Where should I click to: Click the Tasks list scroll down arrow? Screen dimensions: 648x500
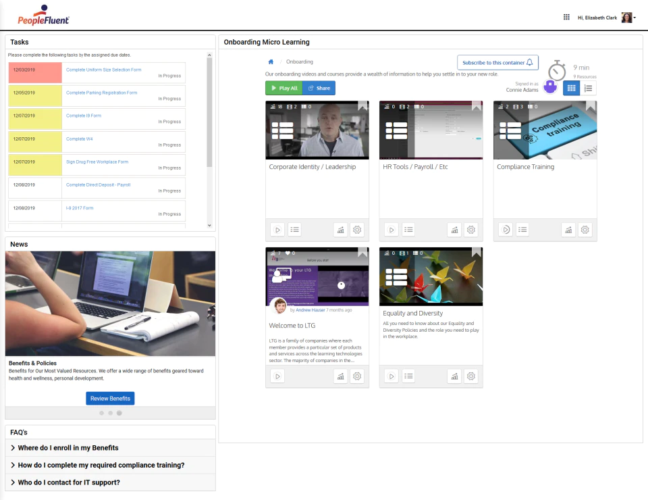point(209,226)
